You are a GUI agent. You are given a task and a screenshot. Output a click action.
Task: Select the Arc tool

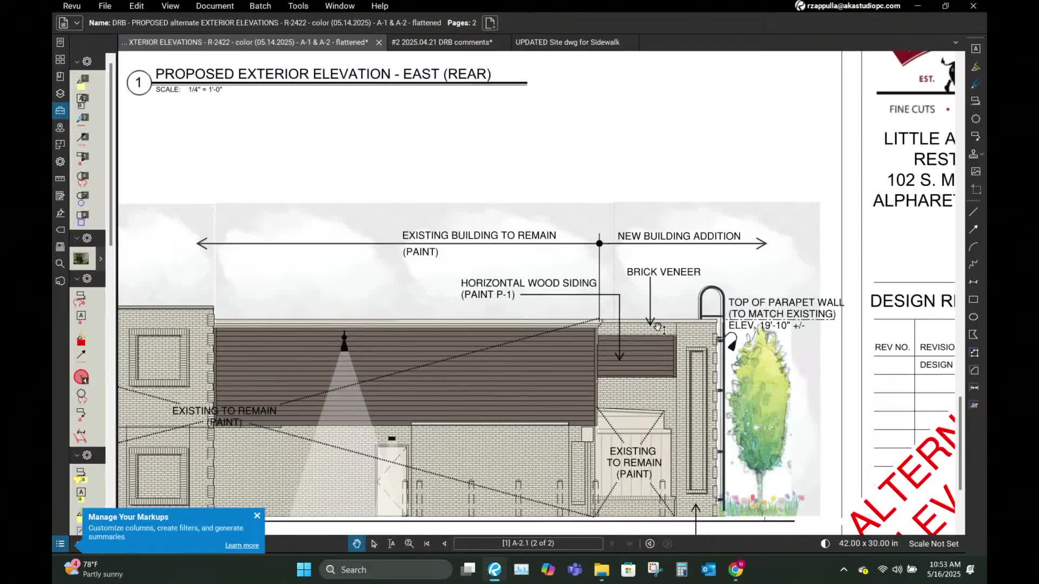(974, 247)
